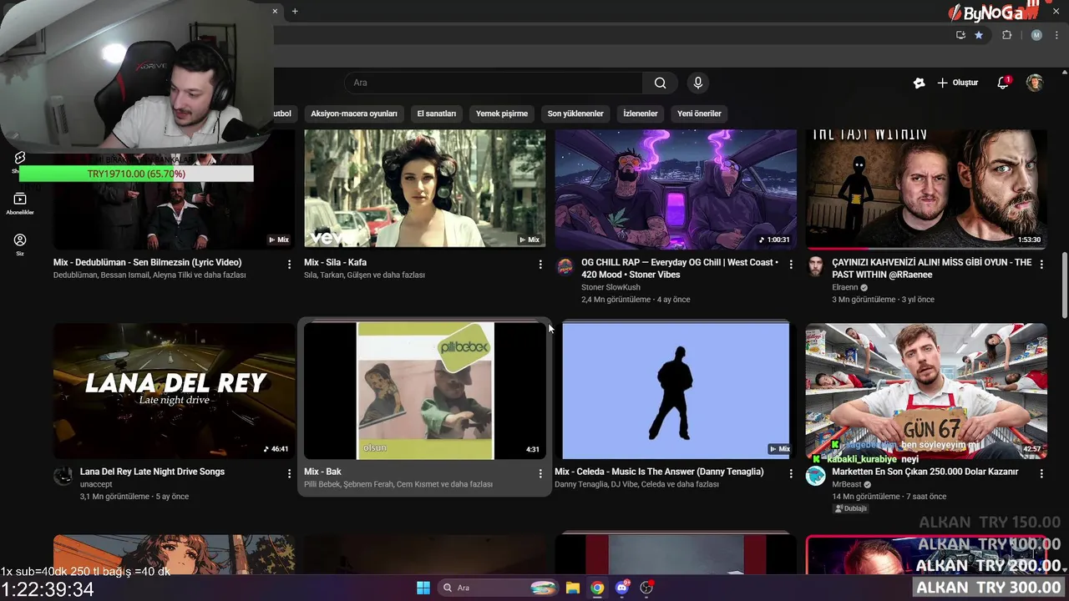Click the icon left of Oluştur
1069x601 pixels.
point(919,83)
